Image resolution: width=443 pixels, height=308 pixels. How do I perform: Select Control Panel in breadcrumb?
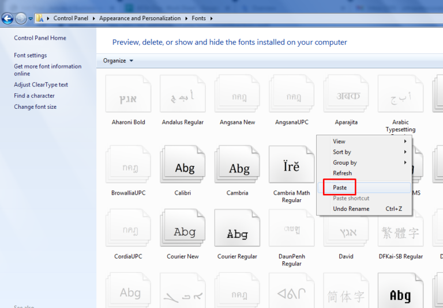(x=70, y=18)
